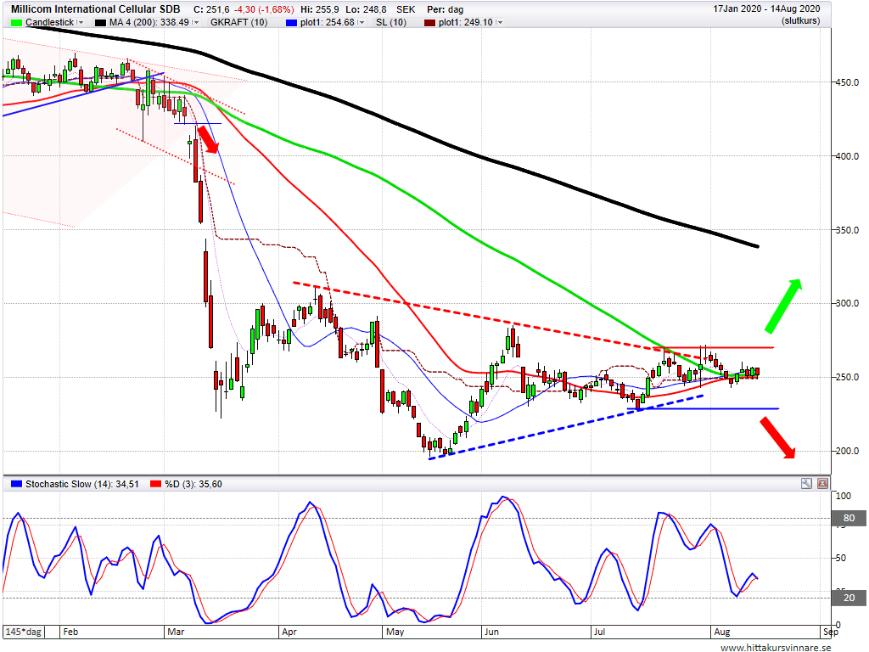This screenshot has height=652, width=869.
Task: Select the GKRAFT (10) legend label
Action: 238,22
